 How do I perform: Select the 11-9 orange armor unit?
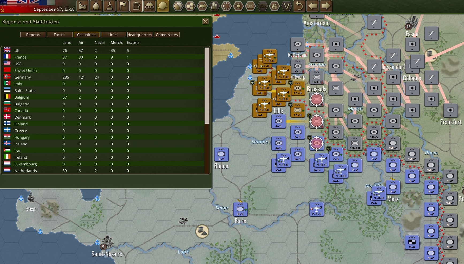tap(298, 111)
